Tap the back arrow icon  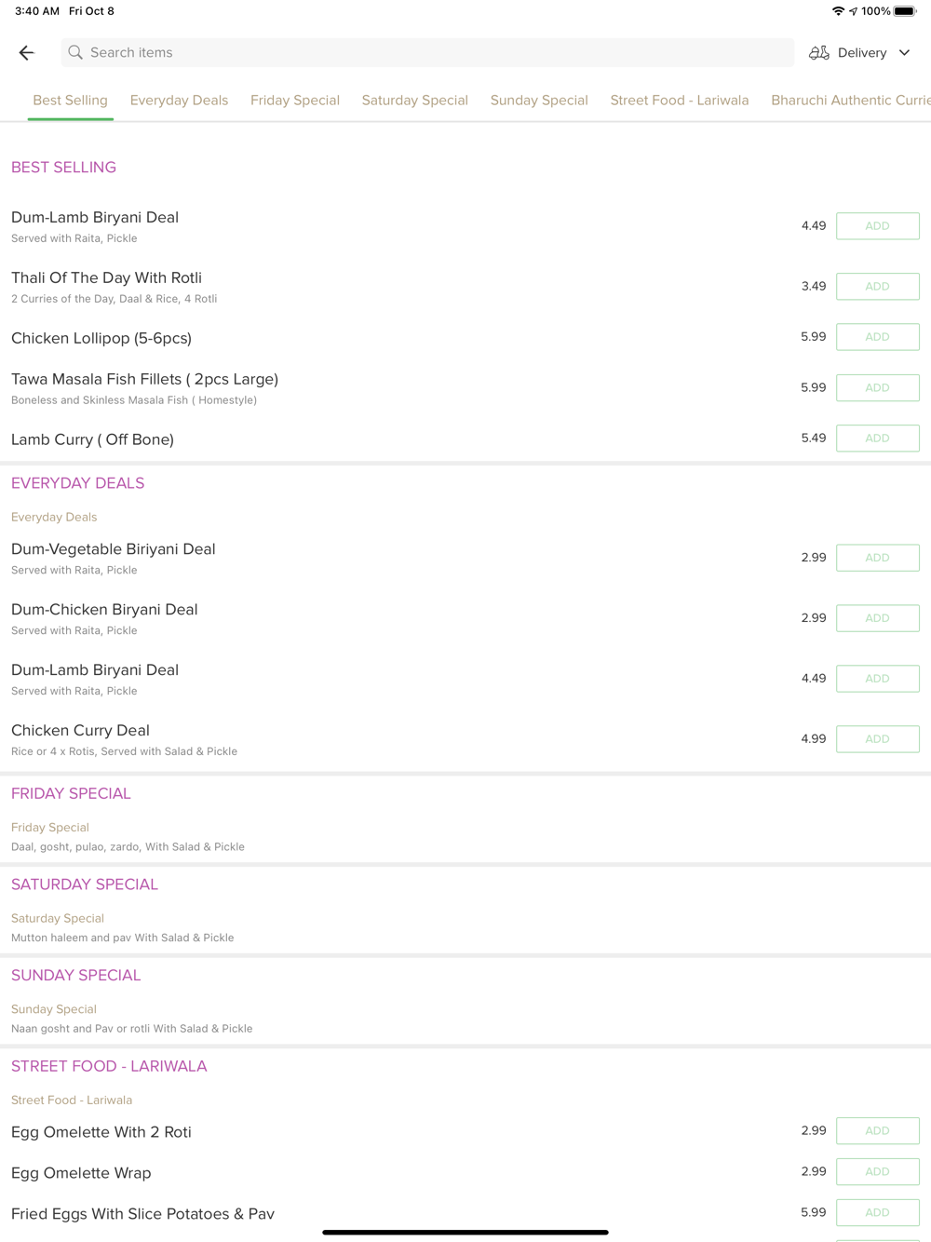click(x=27, y=53)
